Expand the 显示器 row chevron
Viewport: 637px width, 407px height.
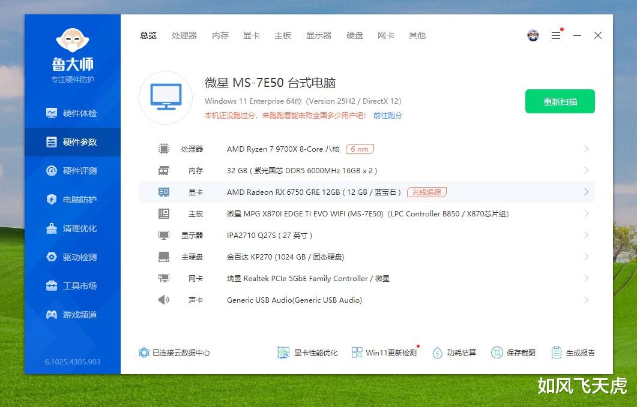click(586, 235)
